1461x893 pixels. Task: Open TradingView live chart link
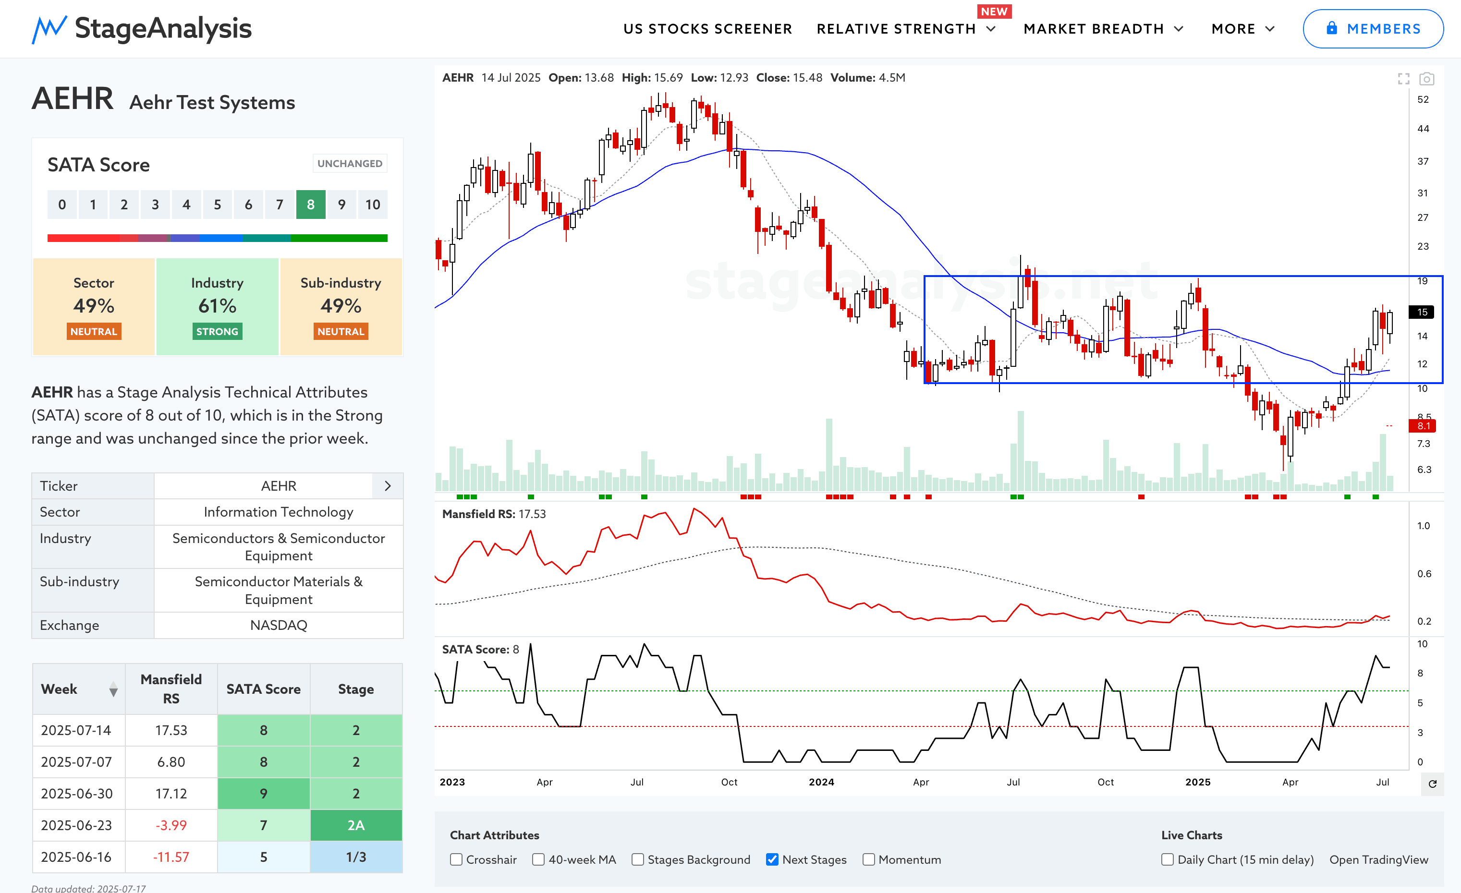point(1378,859)
